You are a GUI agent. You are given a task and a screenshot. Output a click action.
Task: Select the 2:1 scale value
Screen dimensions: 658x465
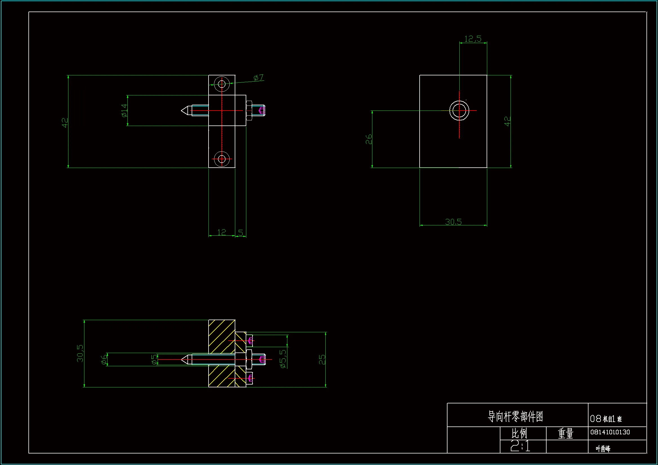click(520, 446)
